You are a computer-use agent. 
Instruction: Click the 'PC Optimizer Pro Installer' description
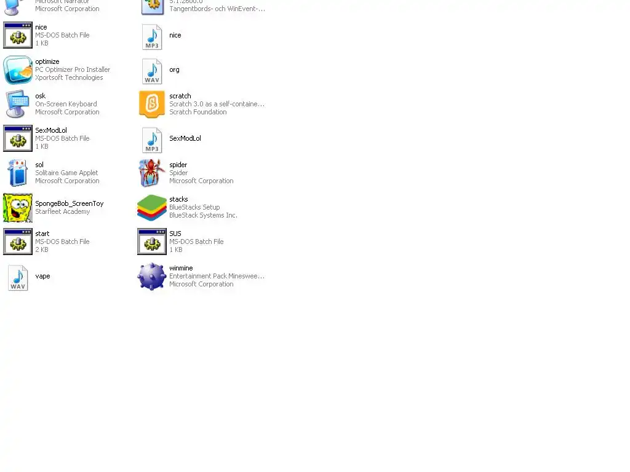[73, 69]
